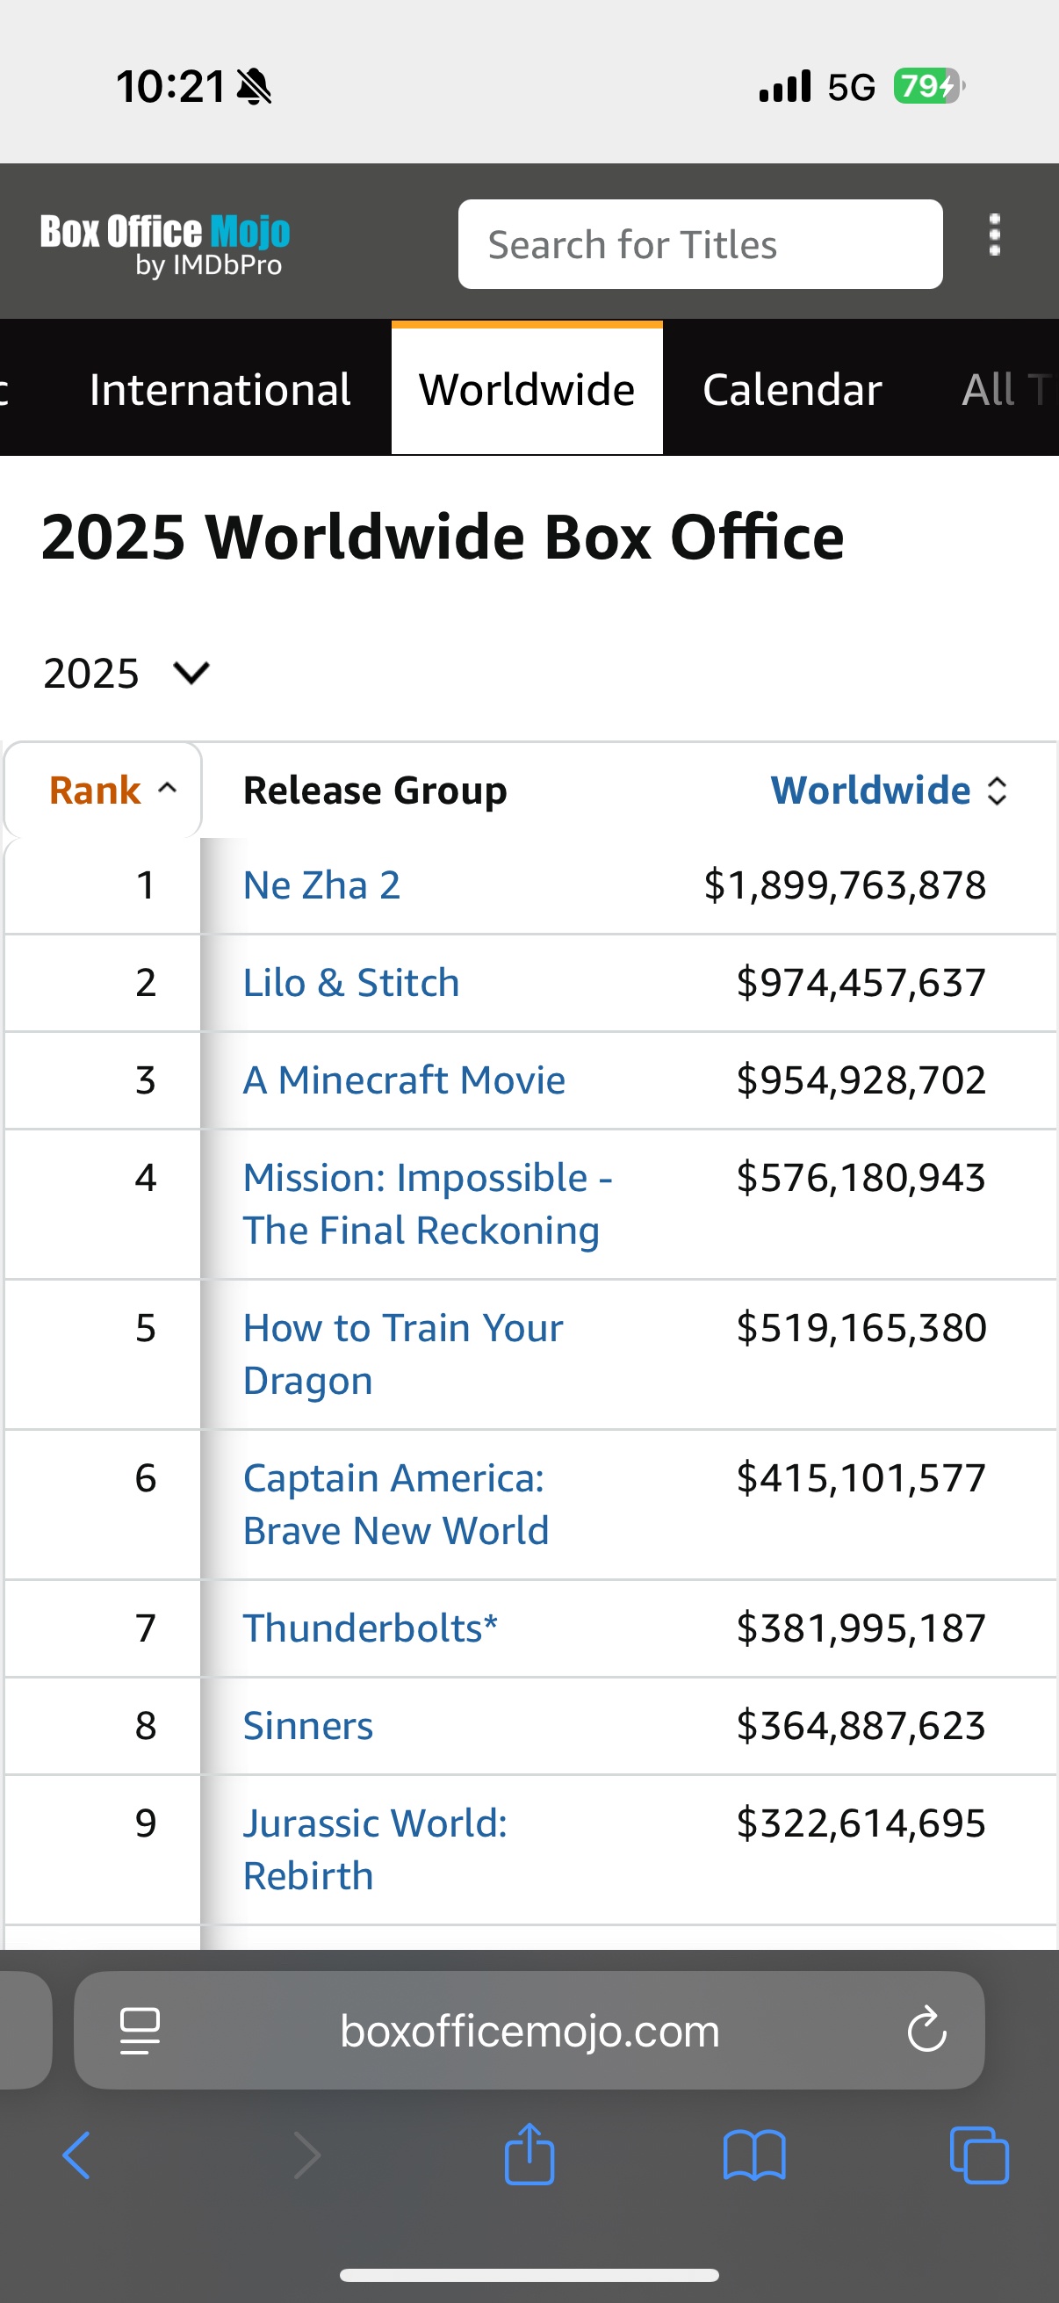This screenshot has width=1059, height=2303.
Task: Tap the Release Group column header
Action: click(x=375, y=791)
